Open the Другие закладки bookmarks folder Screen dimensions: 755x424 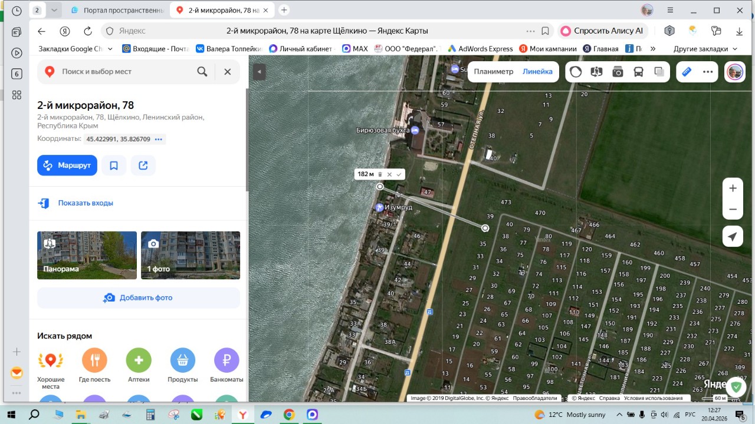705,49
